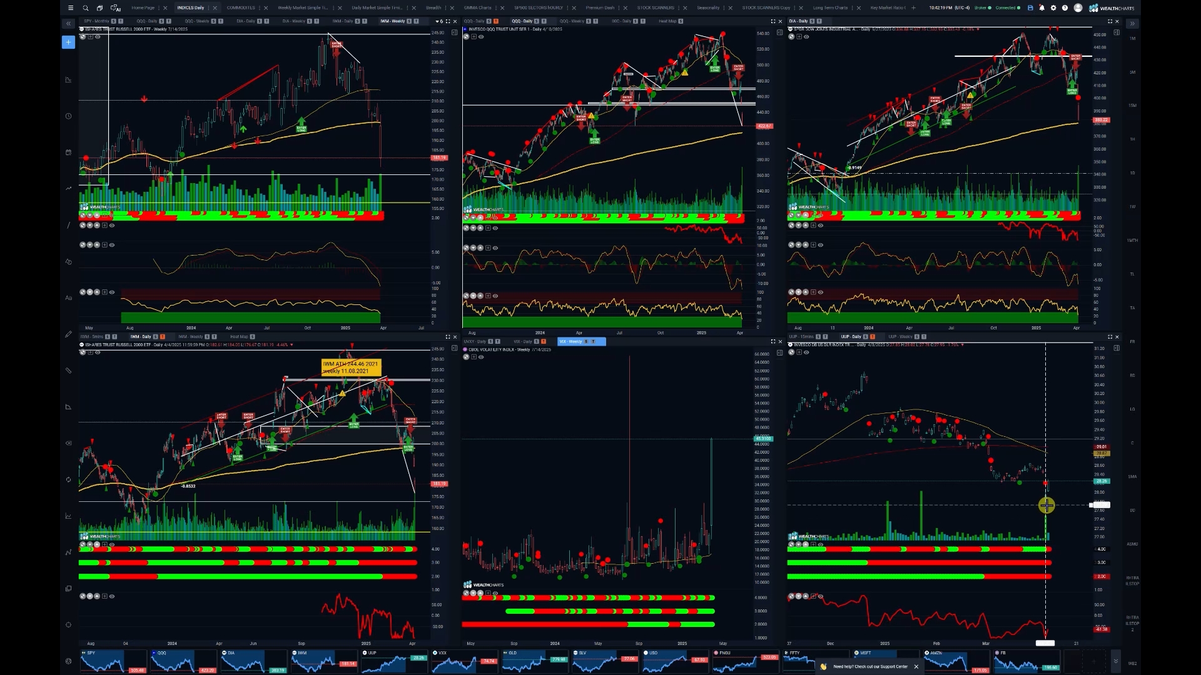
Task: Maximize the VIX Weekly chart panel
Action: [x=773, y=341]
